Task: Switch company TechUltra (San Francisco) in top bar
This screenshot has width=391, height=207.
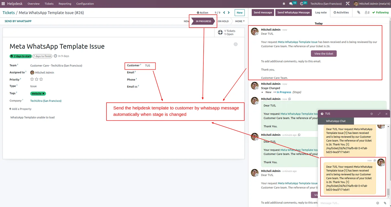Action: (x=326, y=4)
